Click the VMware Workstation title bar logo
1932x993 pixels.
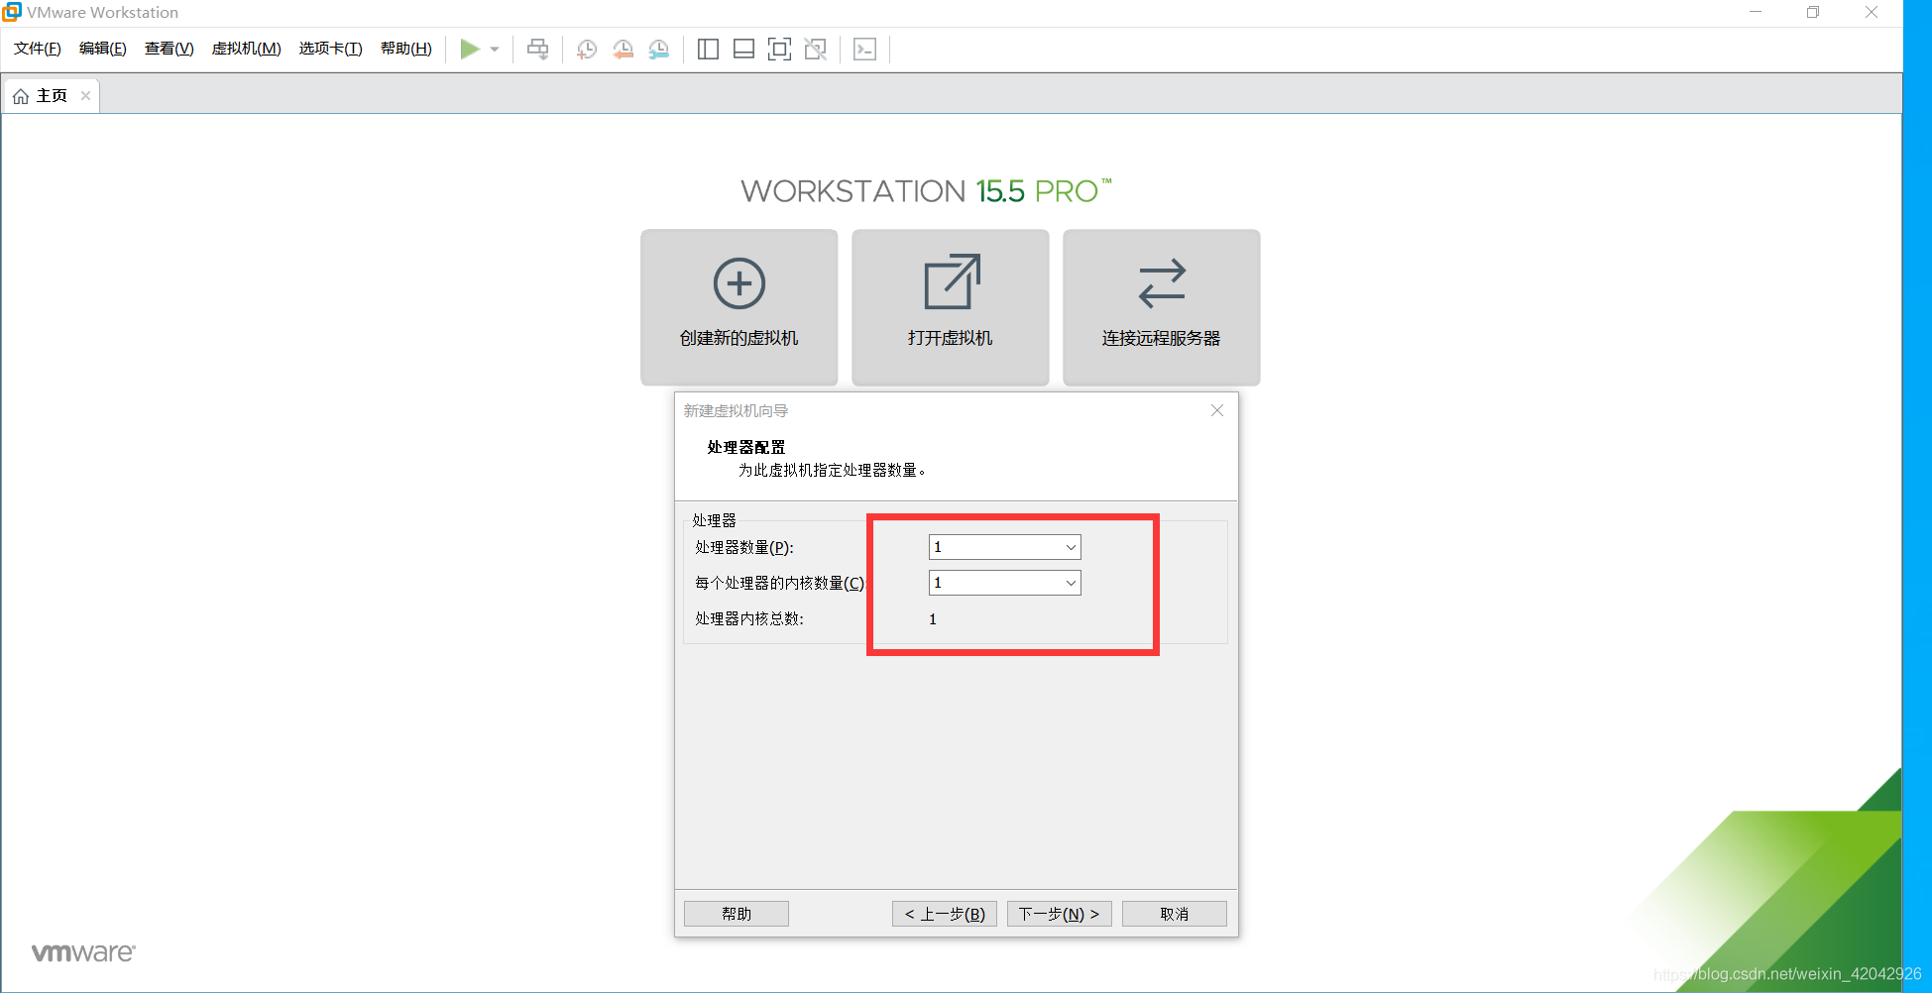pyautogui.click(x=12, y=12)
